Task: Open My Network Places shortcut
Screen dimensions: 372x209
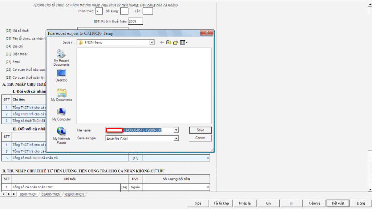Action: (x=61, y=135)
